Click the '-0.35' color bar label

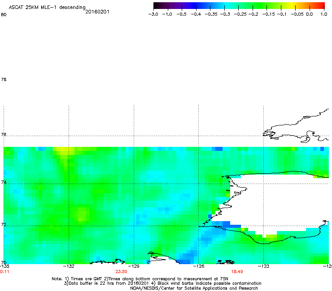click(x=211, y=14)
